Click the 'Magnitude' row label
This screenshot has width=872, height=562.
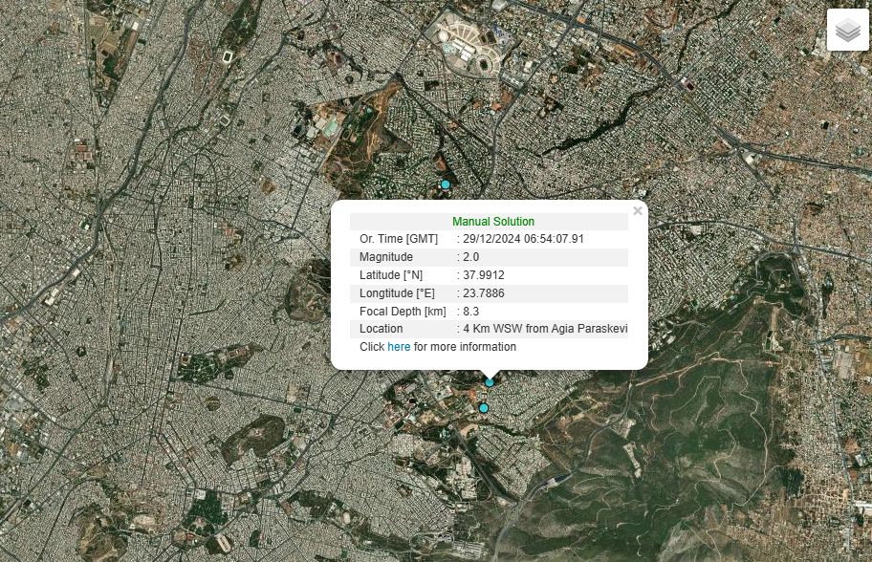tap(386, 257)
